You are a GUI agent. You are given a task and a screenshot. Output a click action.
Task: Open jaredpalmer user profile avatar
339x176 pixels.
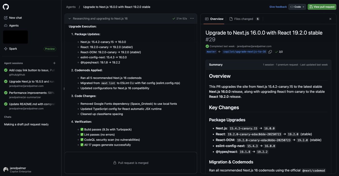[x=6, y=170]
